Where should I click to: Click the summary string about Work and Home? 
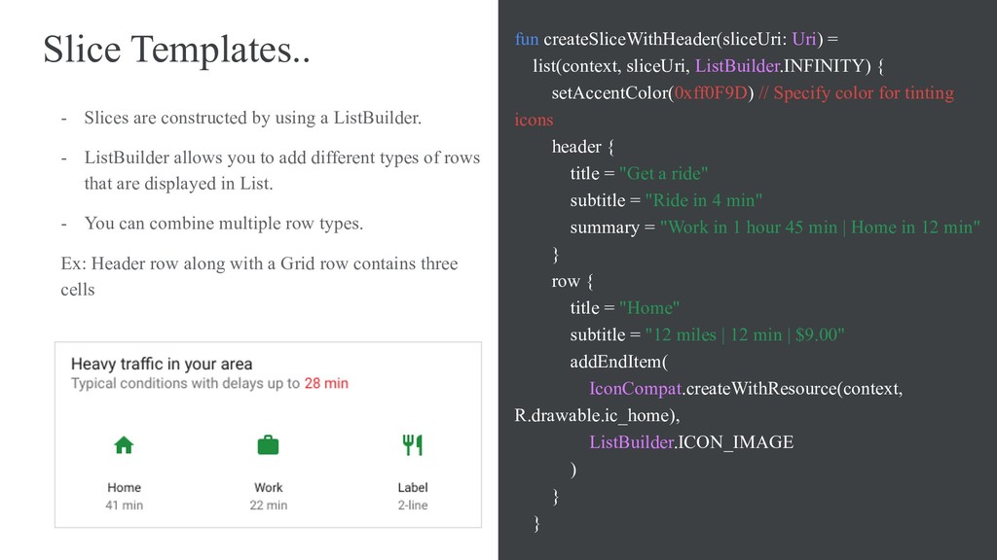(x=820, y=227)
